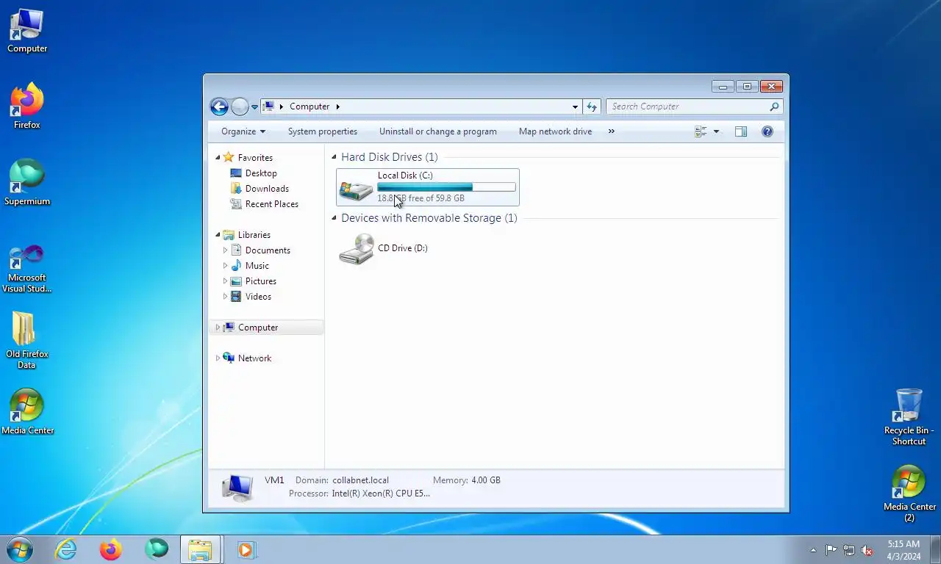941x564 pixels.
Task: Select the Local Disk (C:) drive icon
Action: 356,189
